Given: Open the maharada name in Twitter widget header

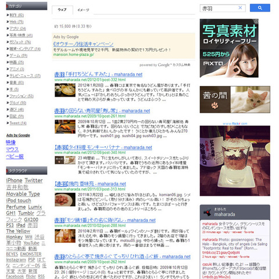Looking at the screenshot, I should [x=224, y=214].
